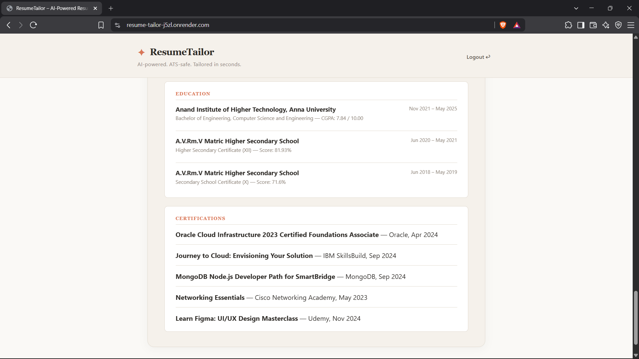The image size is (639, 359).
Task: Reload the ResumeTailor page
Action: coord(33,25)
